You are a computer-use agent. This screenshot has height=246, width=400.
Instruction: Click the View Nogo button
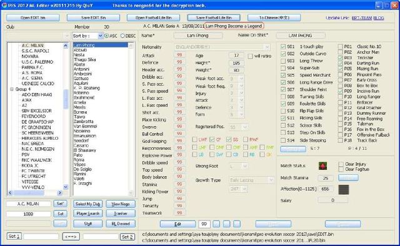click(121, 204)
